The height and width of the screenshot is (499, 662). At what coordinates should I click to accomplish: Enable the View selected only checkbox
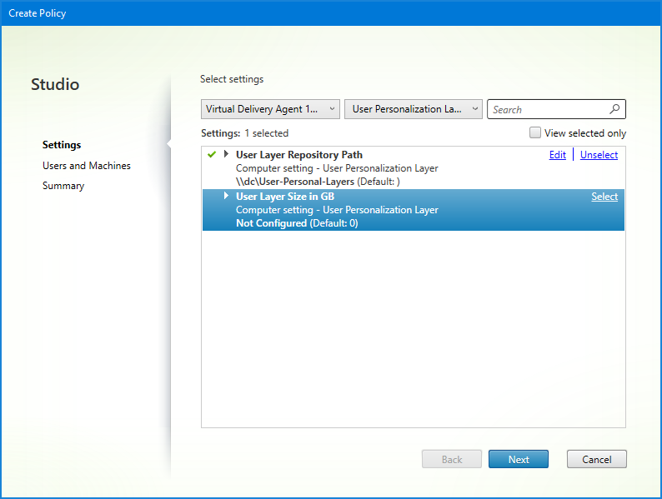[535, 133]
